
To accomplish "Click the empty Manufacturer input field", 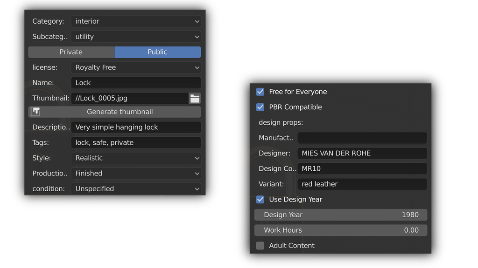I will pyautogui.click(x=362, y=138).
